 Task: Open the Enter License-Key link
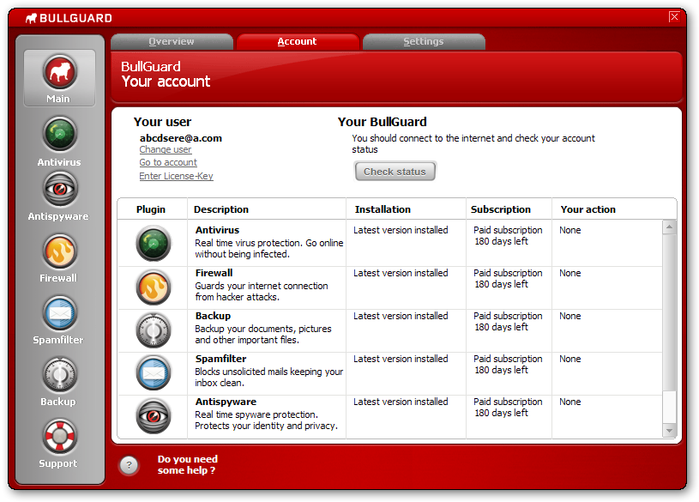(176, 175)
